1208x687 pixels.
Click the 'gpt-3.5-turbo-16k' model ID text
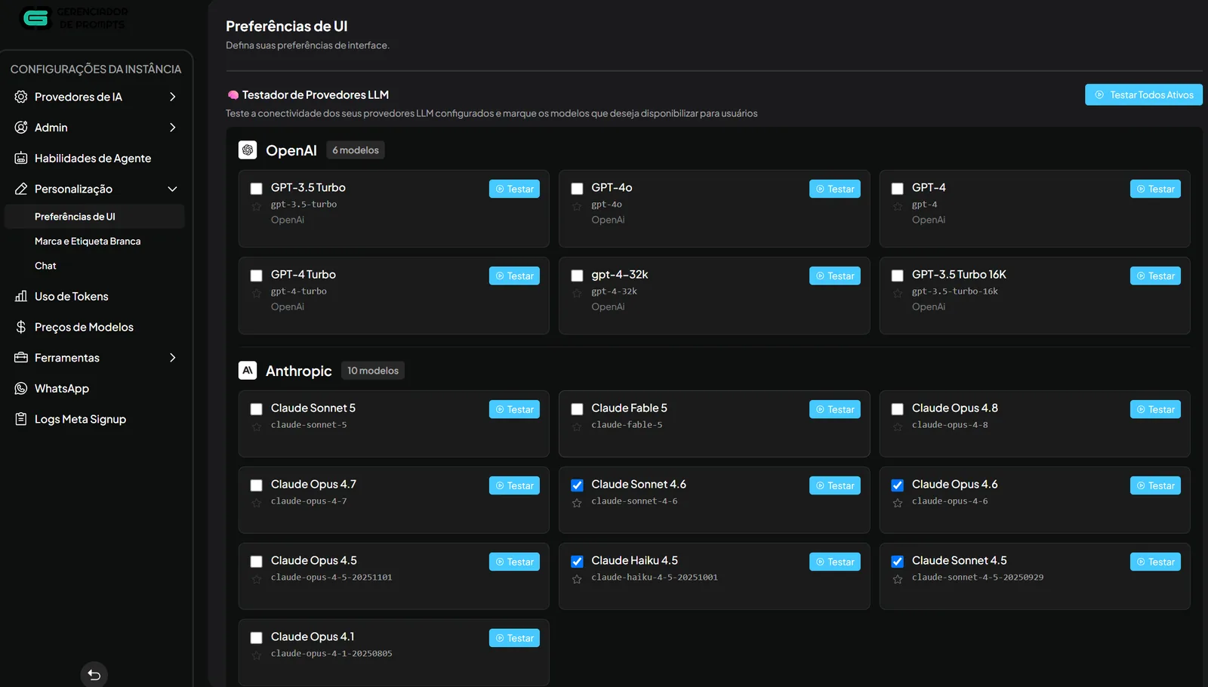[955, 291]
